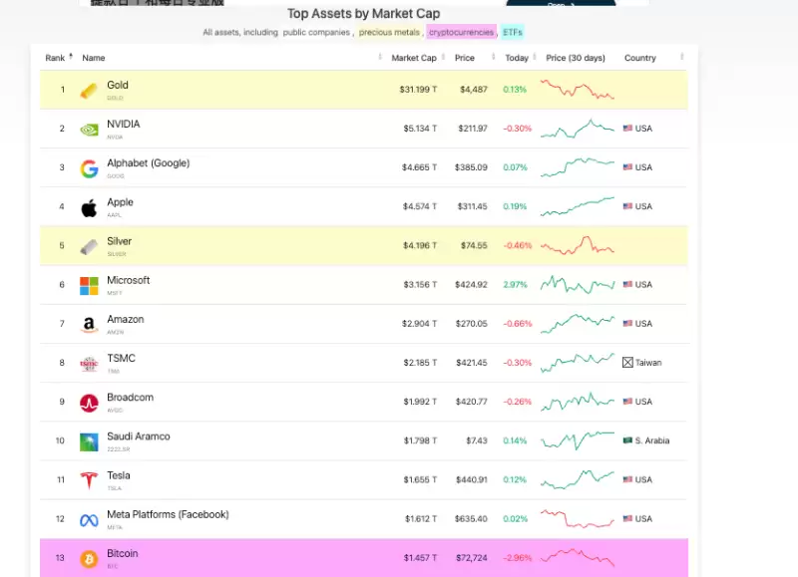Click the USA flag in Microsoft row
This screenshot has height=577, width=798.
[x=627, y=284]
